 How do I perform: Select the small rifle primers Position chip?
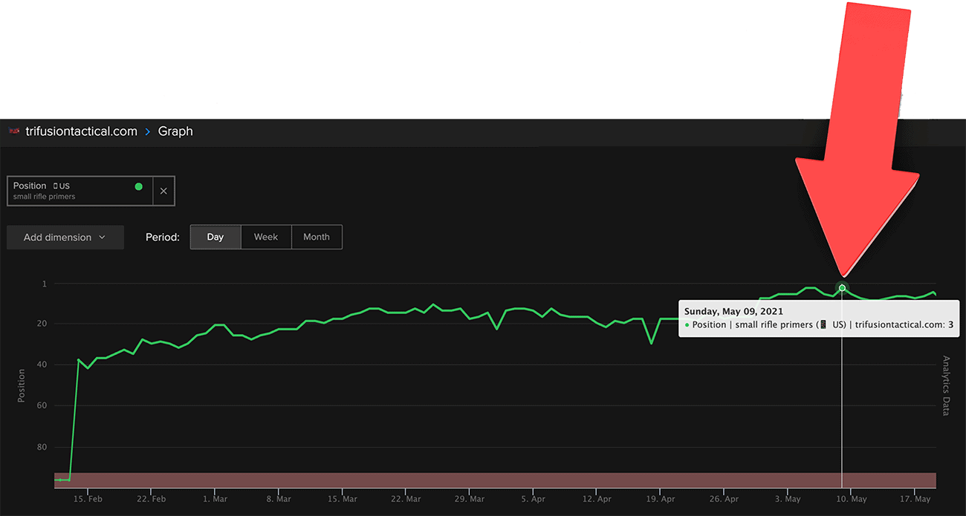[x=80, y=191]
